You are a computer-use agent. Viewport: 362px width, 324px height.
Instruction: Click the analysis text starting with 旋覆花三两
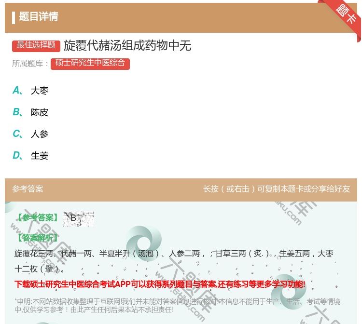(x=174, y=254)
